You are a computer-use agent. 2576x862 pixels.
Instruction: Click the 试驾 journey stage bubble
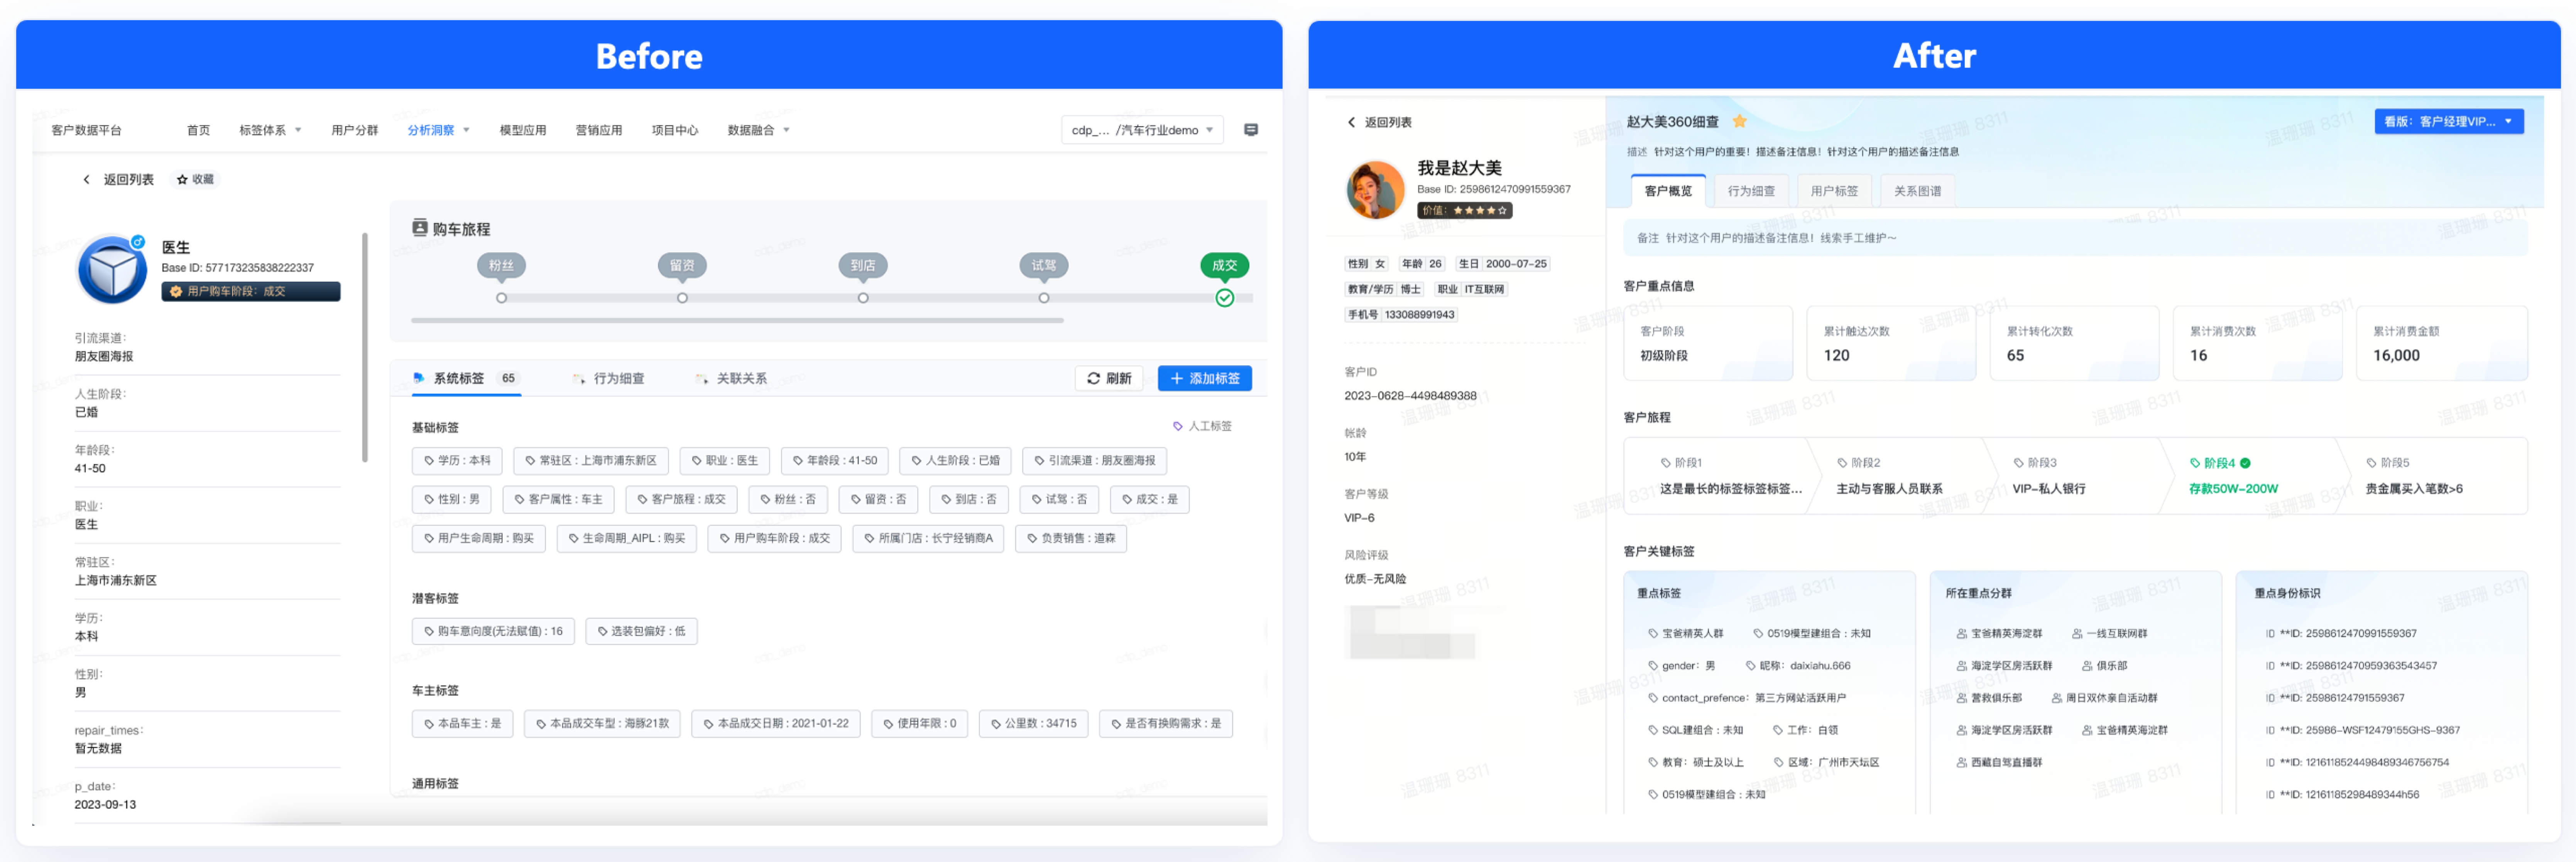tap(1044, 265)
